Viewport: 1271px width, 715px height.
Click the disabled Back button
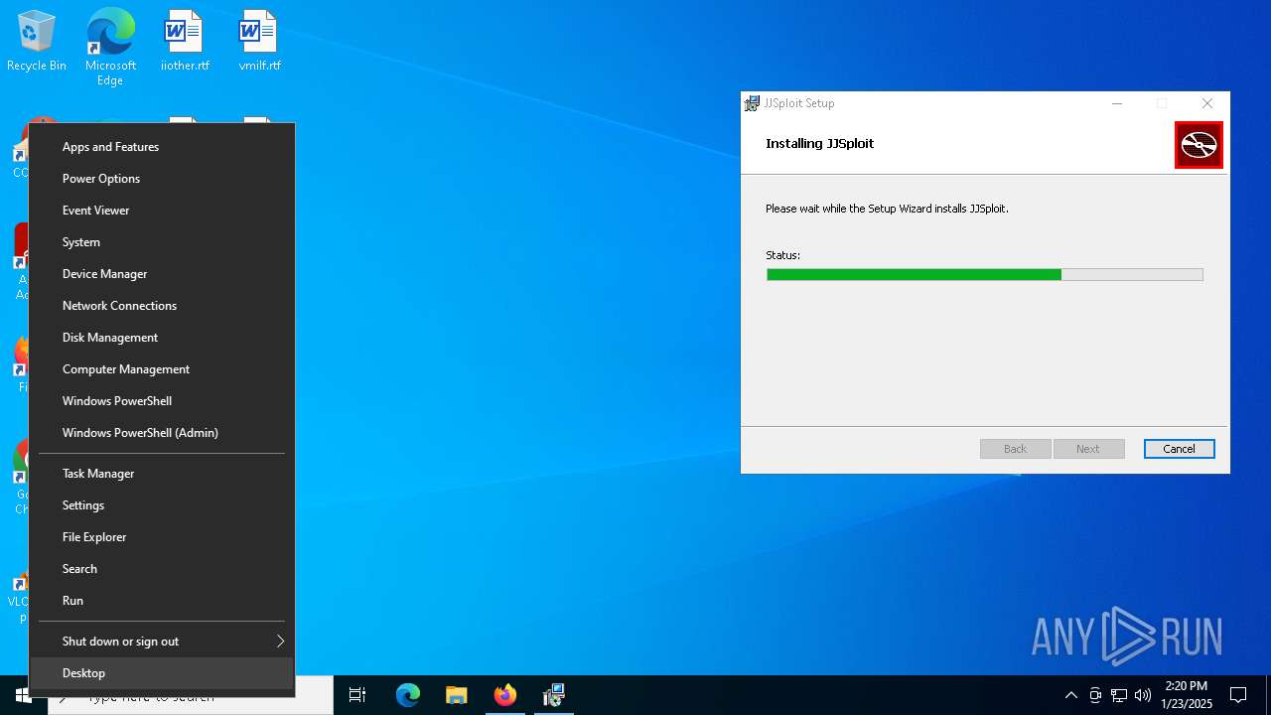(1015, 449)
